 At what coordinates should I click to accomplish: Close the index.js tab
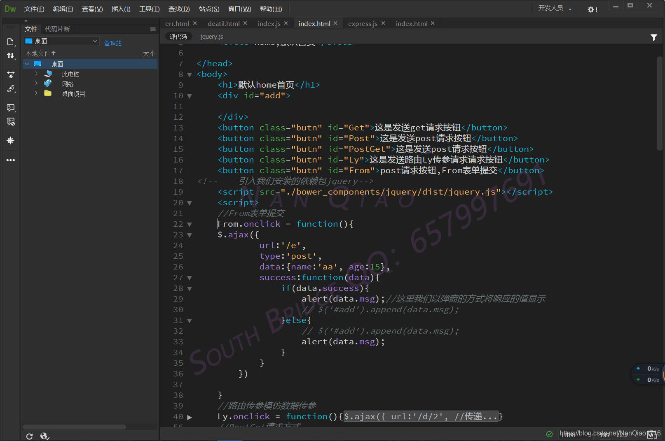pyautogui.click(x=286, y=23)
